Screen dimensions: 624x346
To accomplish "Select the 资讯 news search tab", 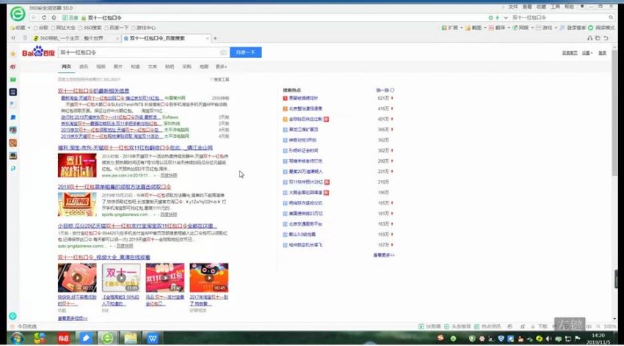I will tap(84, 67).
